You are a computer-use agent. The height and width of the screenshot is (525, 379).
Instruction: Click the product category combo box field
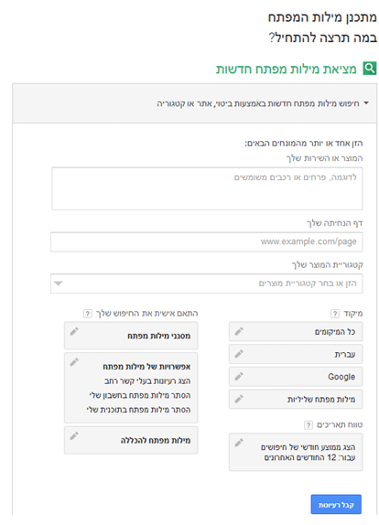pos(206,284)
